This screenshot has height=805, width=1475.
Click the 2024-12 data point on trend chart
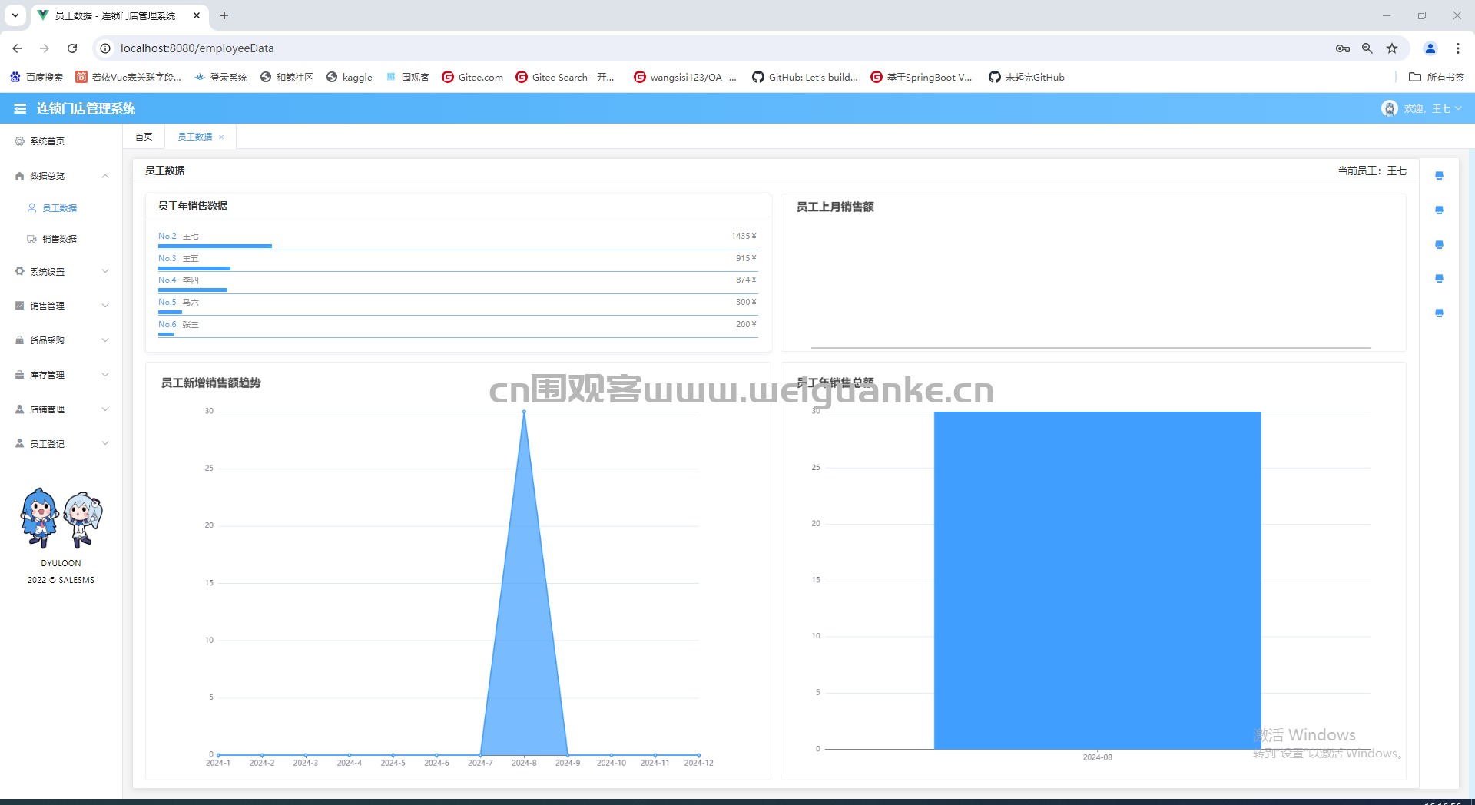pos(698,755)
